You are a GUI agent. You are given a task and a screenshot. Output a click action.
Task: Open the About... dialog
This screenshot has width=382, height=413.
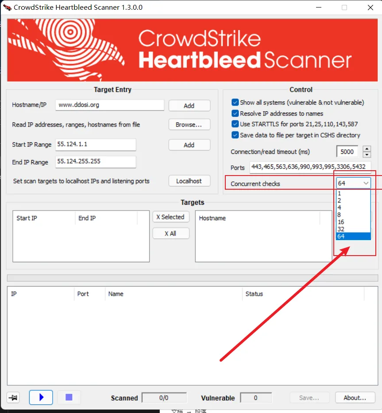point(355,398)
